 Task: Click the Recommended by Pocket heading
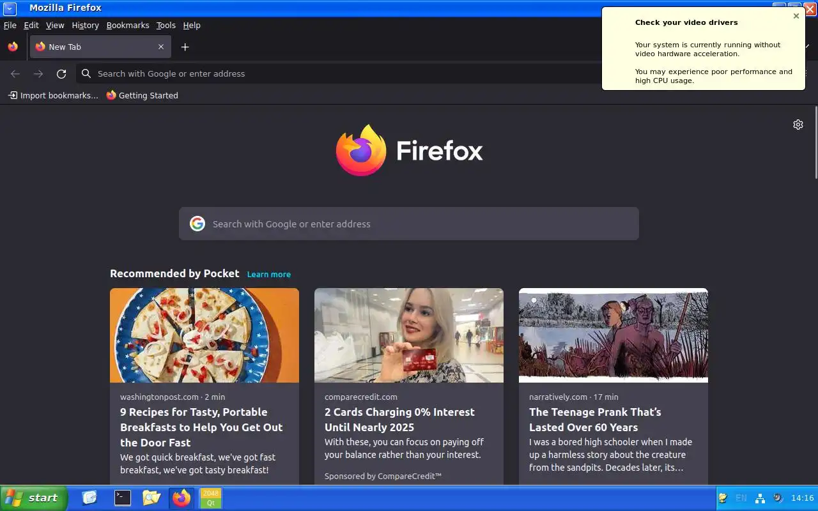174,273
